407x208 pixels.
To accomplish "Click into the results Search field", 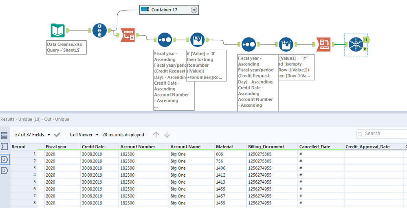I will (382, 134).
